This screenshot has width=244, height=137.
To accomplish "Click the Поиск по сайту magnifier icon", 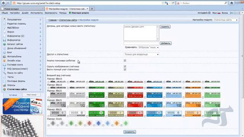I will click(x=5, y=73).
